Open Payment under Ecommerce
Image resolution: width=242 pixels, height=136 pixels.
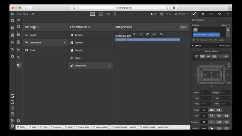coord(91,43)
